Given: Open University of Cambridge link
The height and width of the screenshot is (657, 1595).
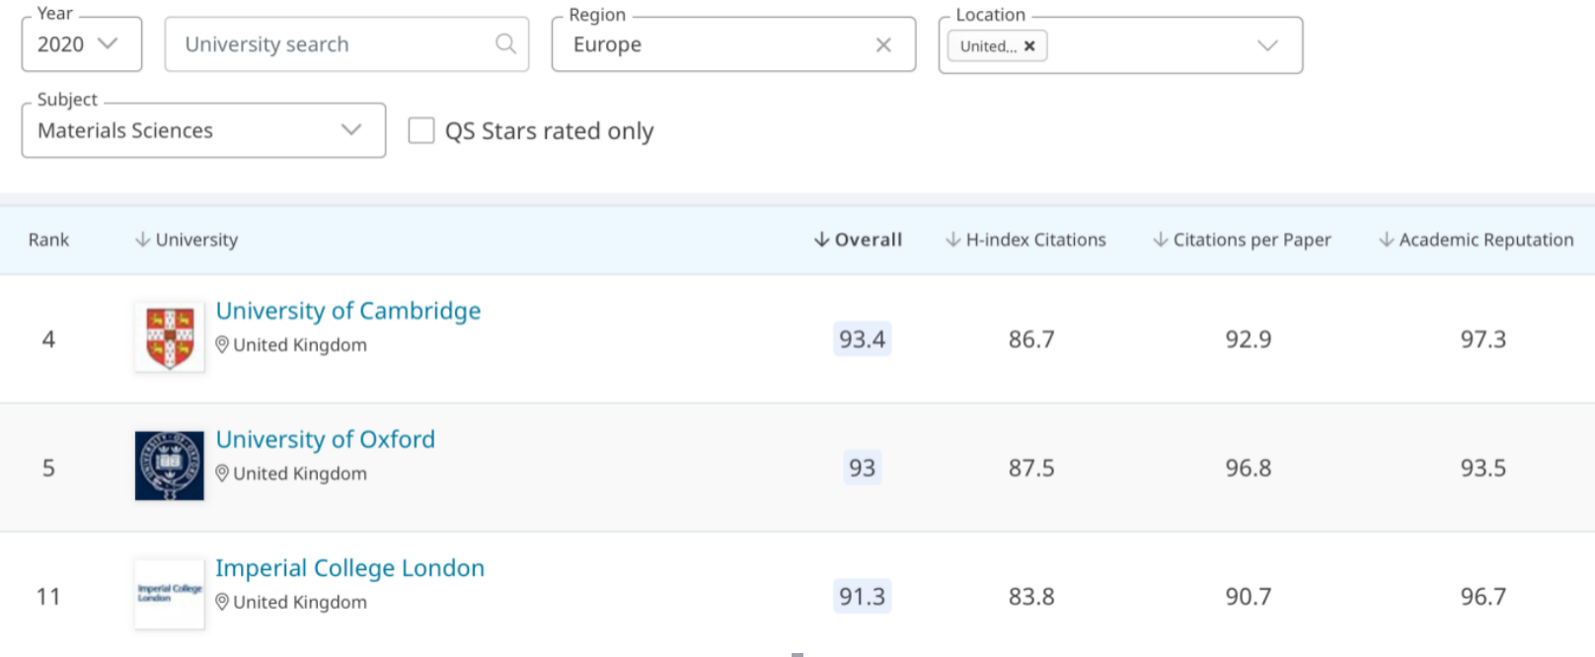Looking at the screenshot, I should (348, 311).
